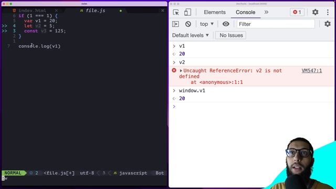This screenshot has width=336, height=189.
Task: Click the <file.js[+]> statusline filename
Action: (59, 173)
